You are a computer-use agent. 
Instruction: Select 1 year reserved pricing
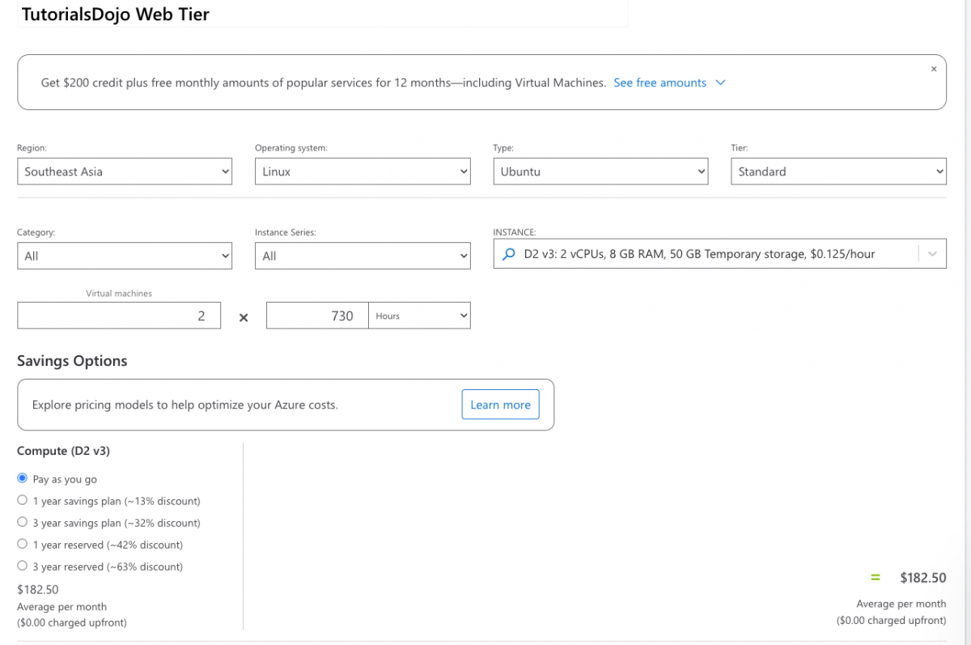22,543
